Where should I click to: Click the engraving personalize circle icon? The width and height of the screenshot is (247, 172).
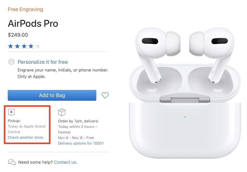(x=11, y=62)
